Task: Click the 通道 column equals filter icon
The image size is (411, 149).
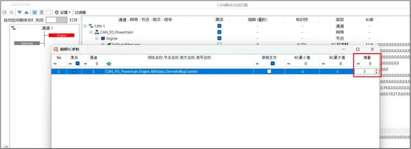Action: click(86, 64)
